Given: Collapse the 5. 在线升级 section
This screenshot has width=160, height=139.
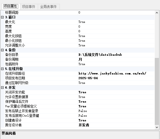Looking at the screenshot, I should click(x=2, y=69).
